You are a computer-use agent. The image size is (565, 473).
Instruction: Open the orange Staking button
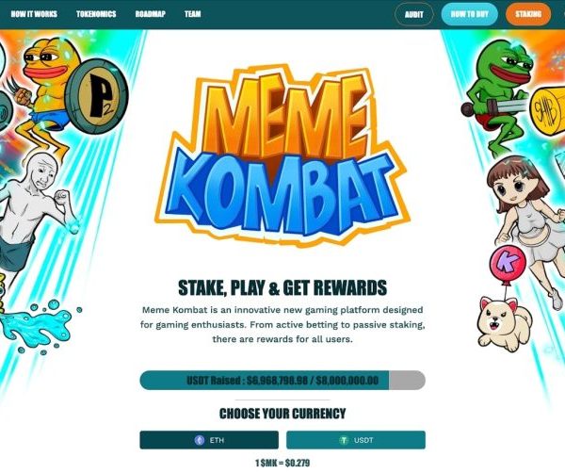528,14
